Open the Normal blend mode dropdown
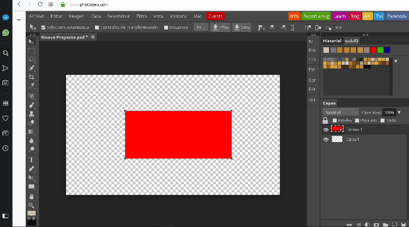This screenshot has width=409, height=227. click(340, 113)
